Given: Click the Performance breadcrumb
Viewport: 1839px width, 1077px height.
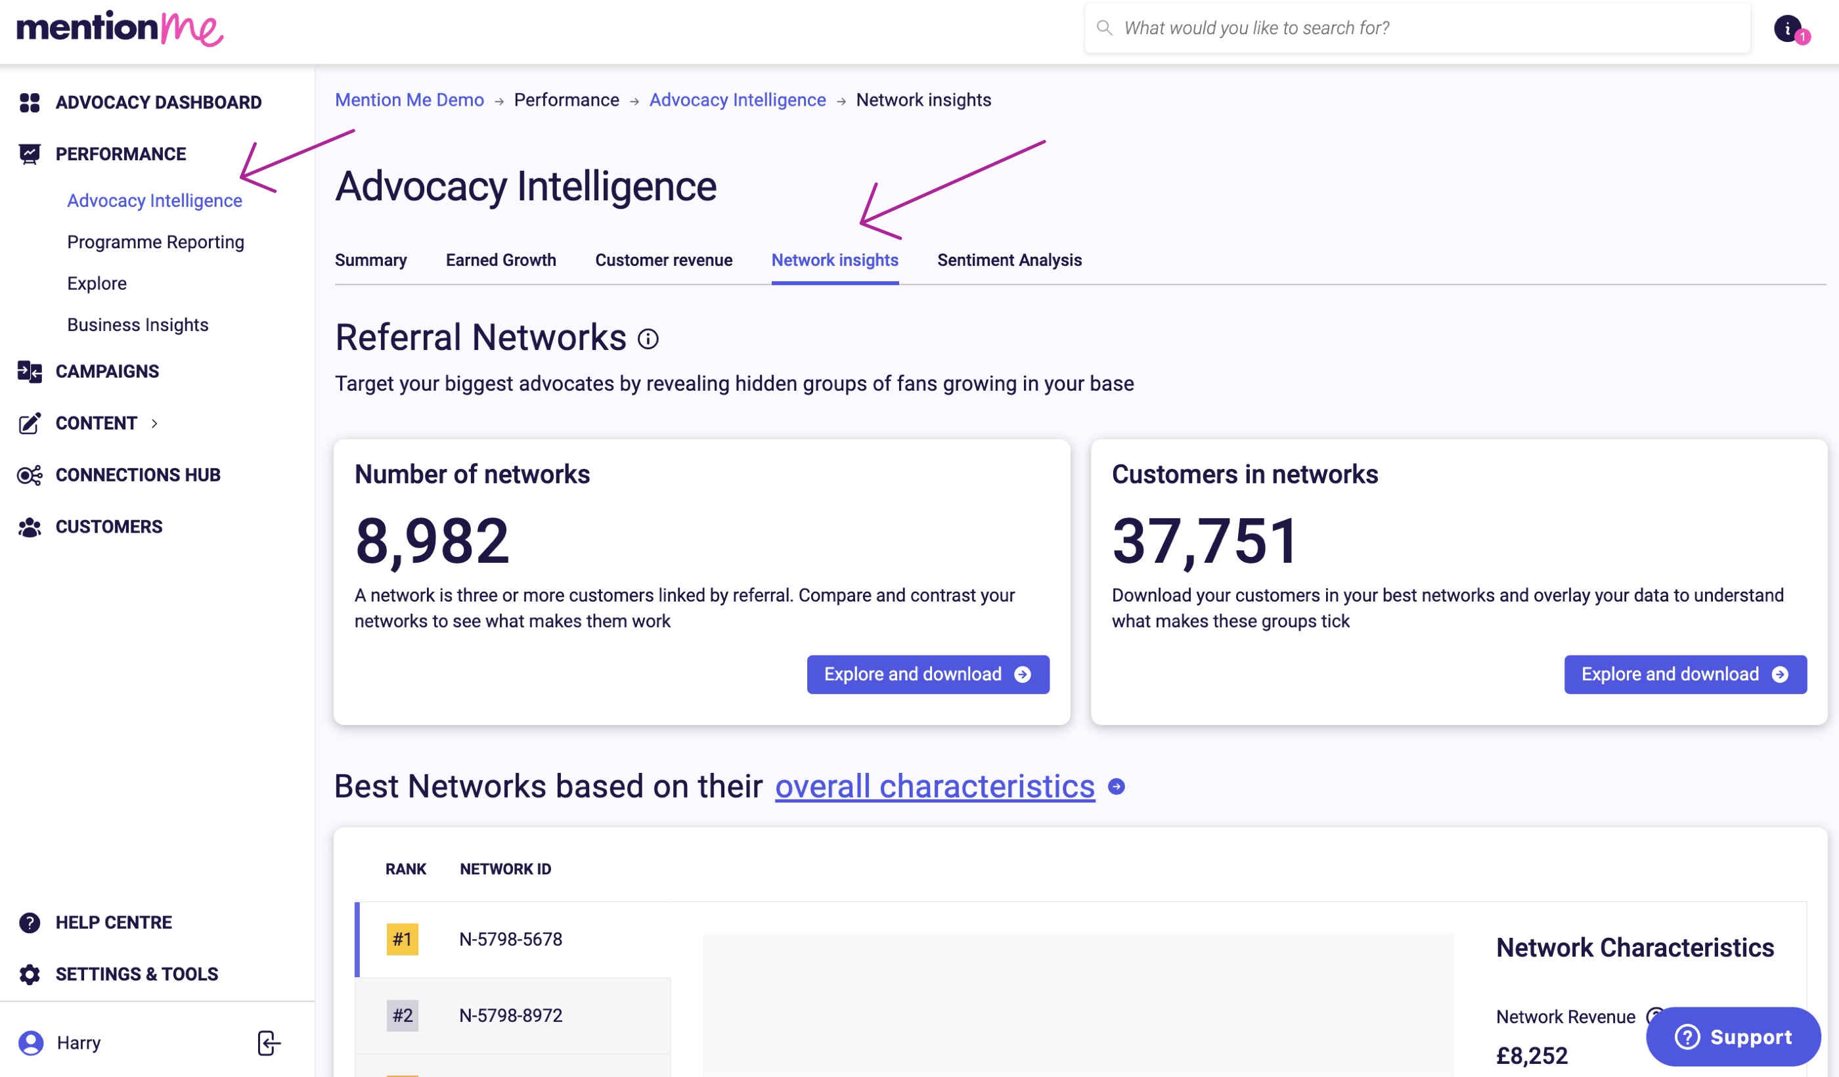Looking at the screenshot, I should (x=566, y=100).
